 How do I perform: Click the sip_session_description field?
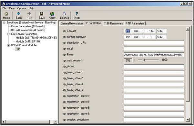(154, 120)
